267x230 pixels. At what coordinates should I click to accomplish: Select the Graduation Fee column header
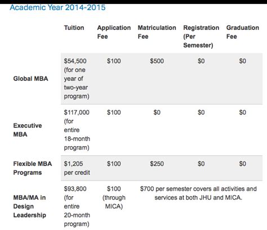tap(243, 32)
